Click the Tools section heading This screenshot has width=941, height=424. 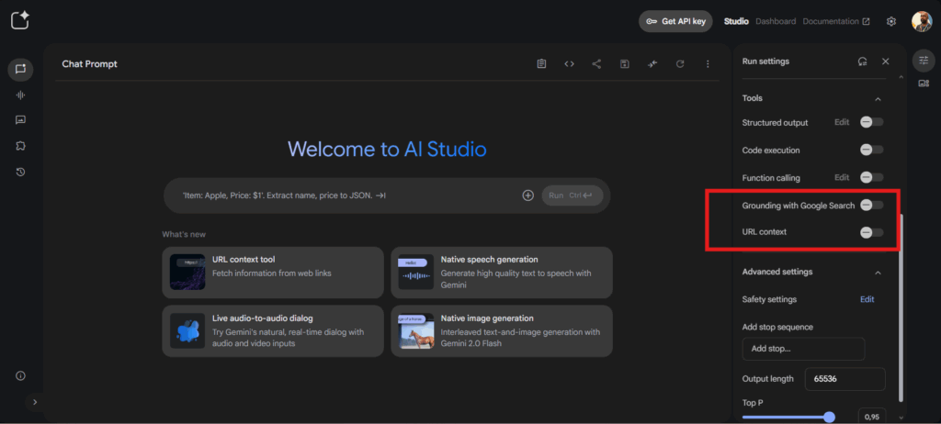click(753, 98)
